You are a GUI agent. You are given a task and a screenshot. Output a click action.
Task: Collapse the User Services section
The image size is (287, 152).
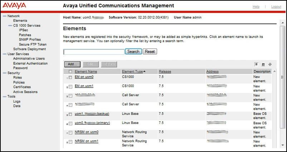pyautogui.click(x=5, y=54)
